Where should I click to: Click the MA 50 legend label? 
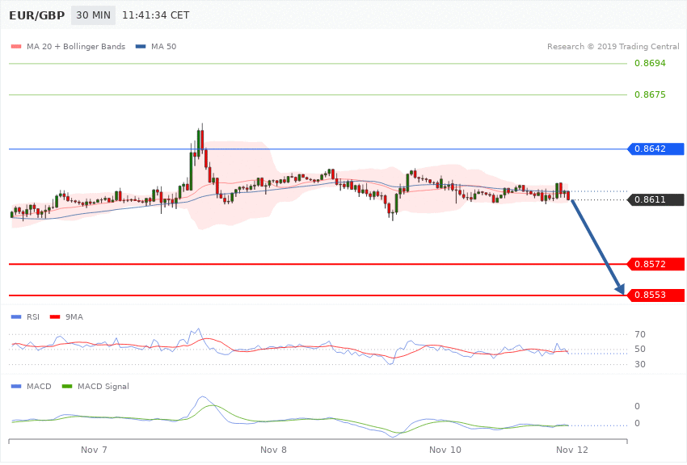tap(163, 46)
